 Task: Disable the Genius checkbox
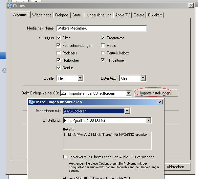coord(59,68)
